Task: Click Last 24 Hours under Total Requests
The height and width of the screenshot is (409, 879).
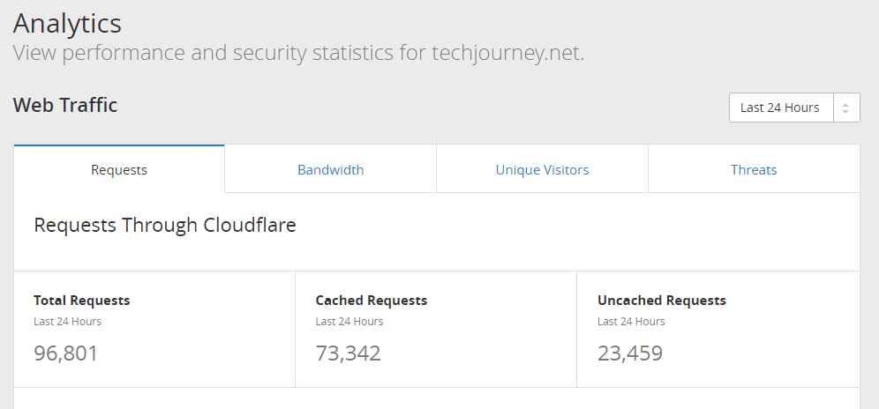Action: tap(67, 322)
